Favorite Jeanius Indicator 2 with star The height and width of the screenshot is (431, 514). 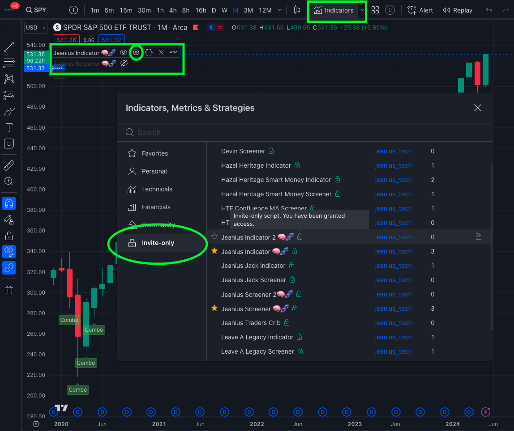pyautogui.click(x=214, y=237)
